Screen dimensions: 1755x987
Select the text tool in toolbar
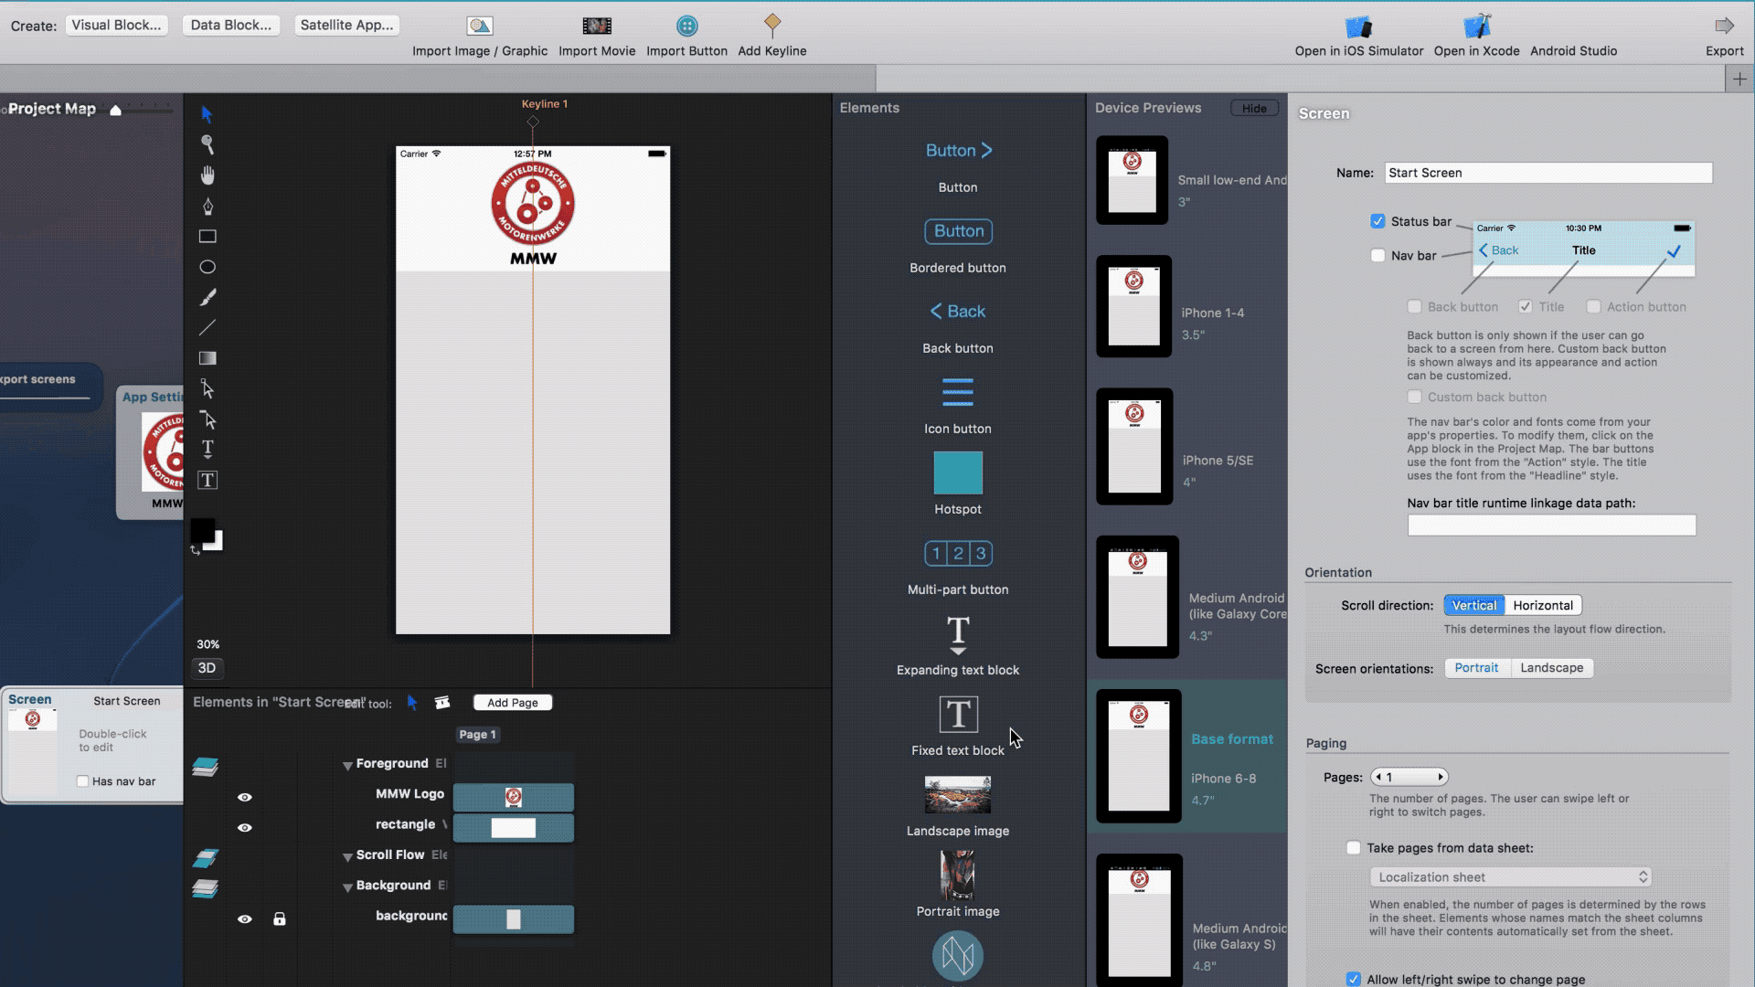(207, 449)
